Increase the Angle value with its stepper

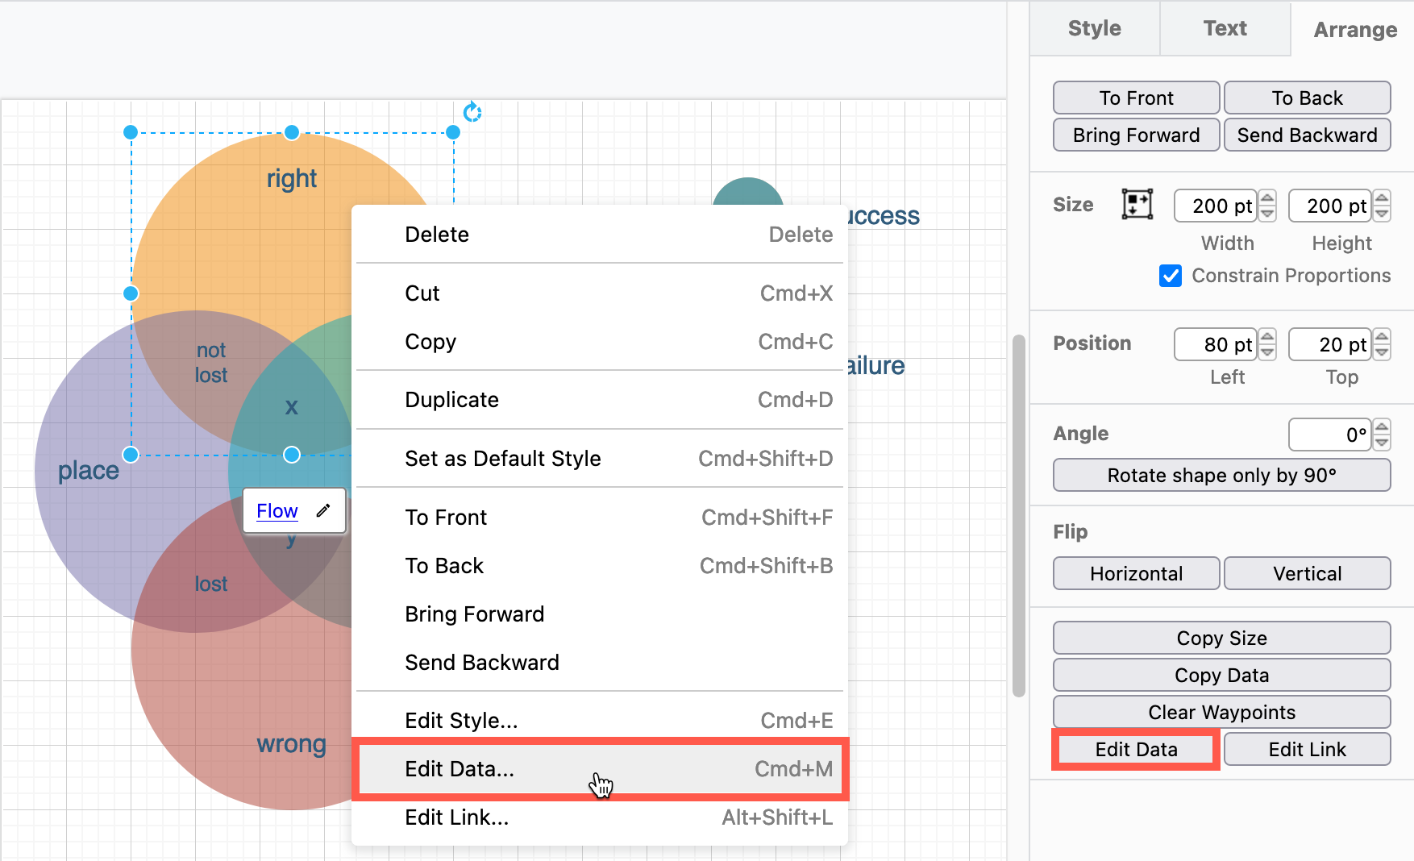point(1381,428)
